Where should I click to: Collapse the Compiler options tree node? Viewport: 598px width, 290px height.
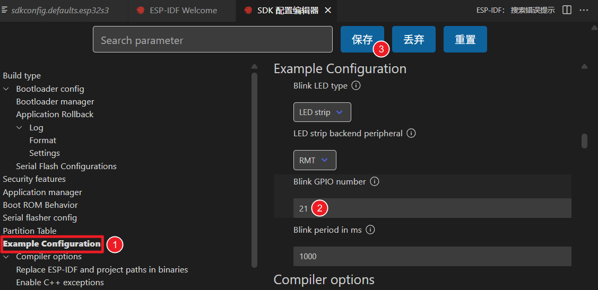coord(6,257)
